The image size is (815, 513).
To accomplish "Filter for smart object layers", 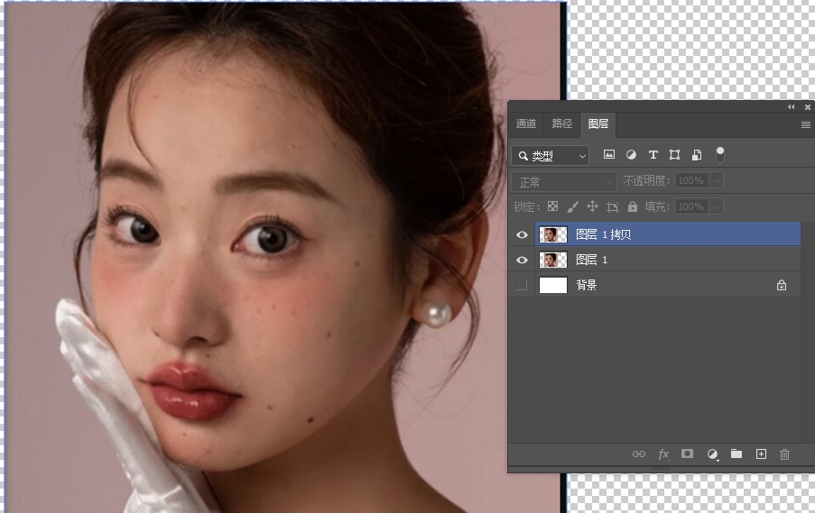I will pos(697,155).
